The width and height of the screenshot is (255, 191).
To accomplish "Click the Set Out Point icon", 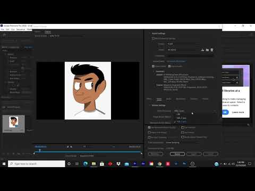I will pyautogui.click(x=71, y=146).
